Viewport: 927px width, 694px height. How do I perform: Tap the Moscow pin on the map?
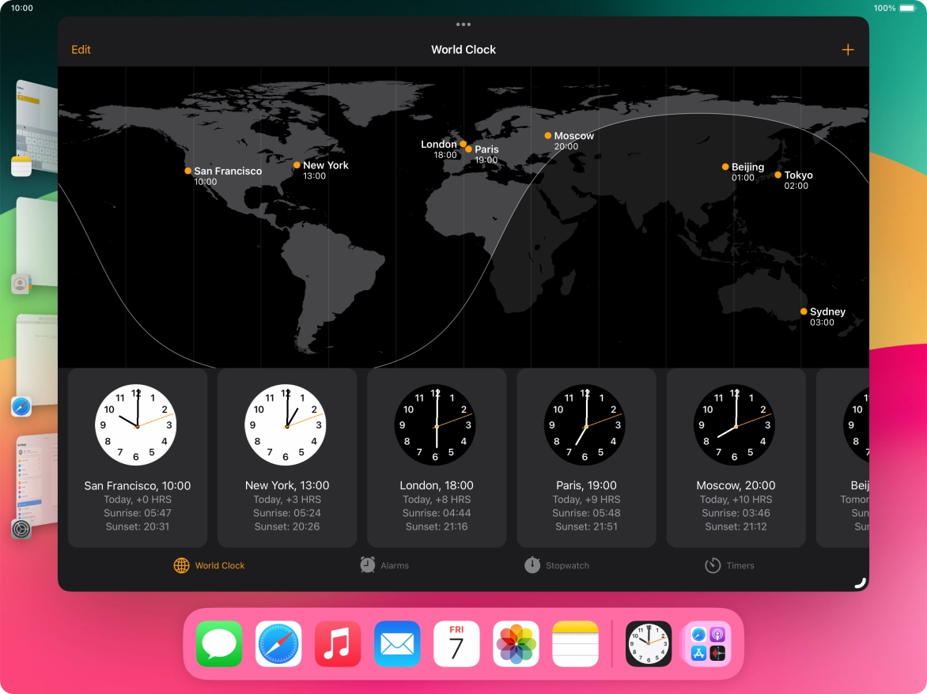pyautogui.click(x=547, y=135)
